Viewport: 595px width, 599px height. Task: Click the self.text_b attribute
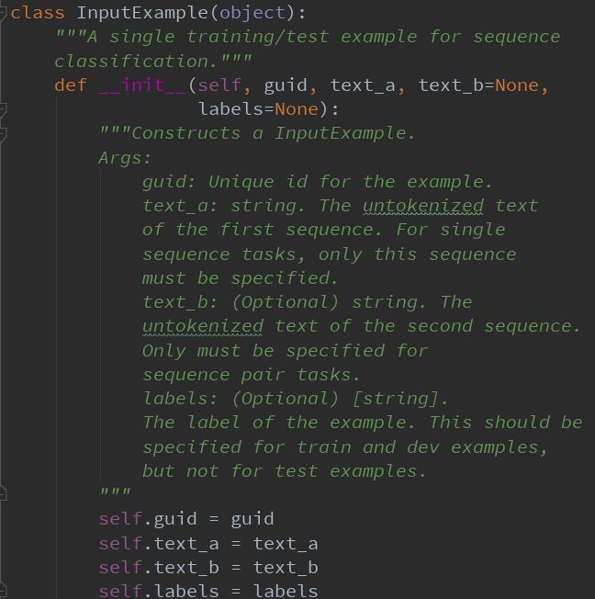click(x=159, y=568)
